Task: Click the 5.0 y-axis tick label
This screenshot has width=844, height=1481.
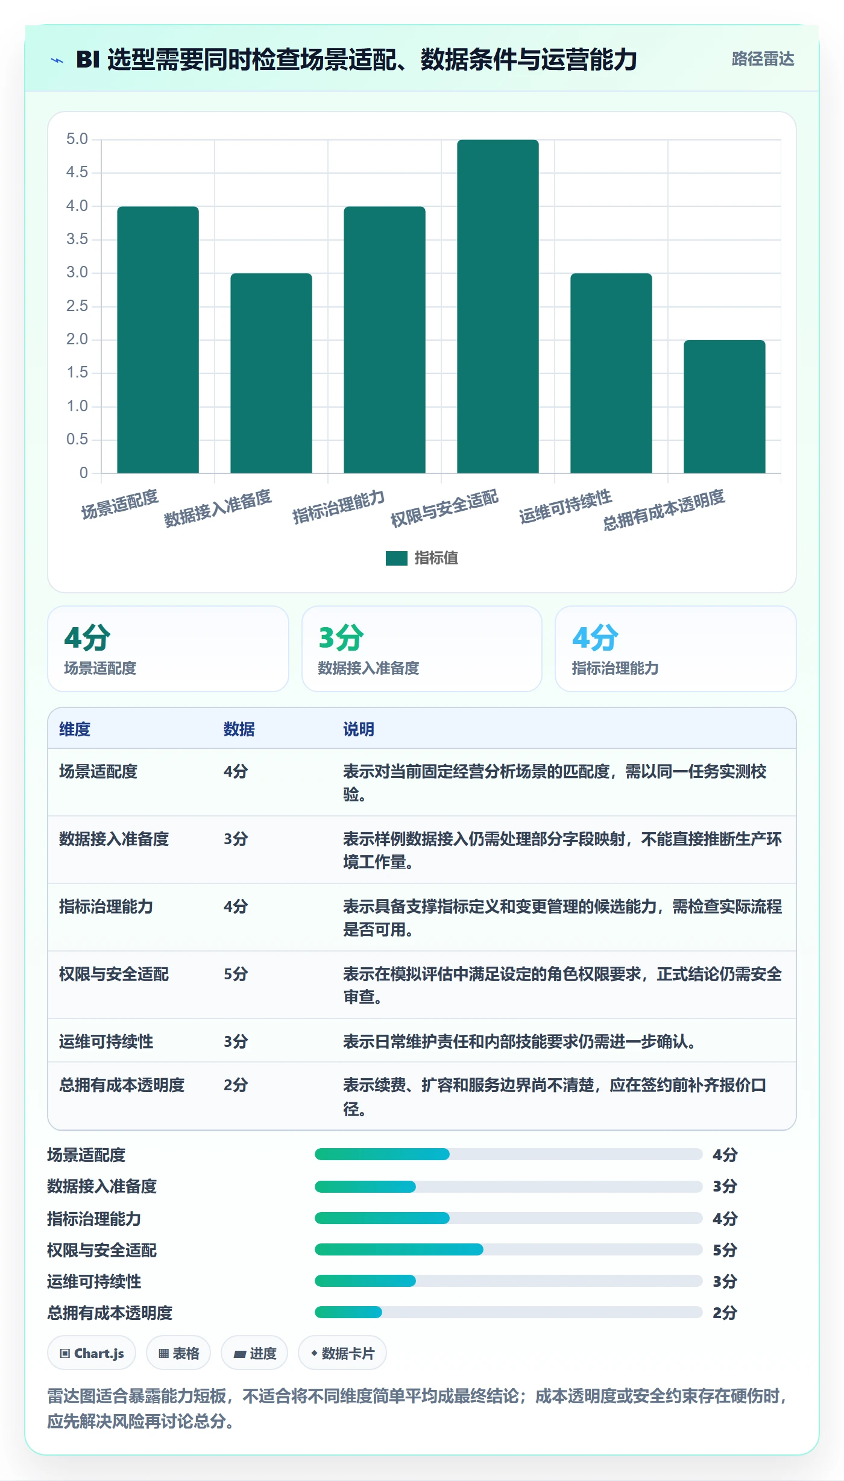Action: 77,139
